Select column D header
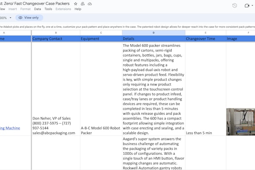This screenshot has height=170, width=255. click(x=153, y=33)
